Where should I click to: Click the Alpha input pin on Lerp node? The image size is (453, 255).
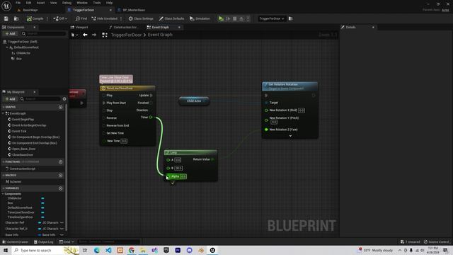168,176
